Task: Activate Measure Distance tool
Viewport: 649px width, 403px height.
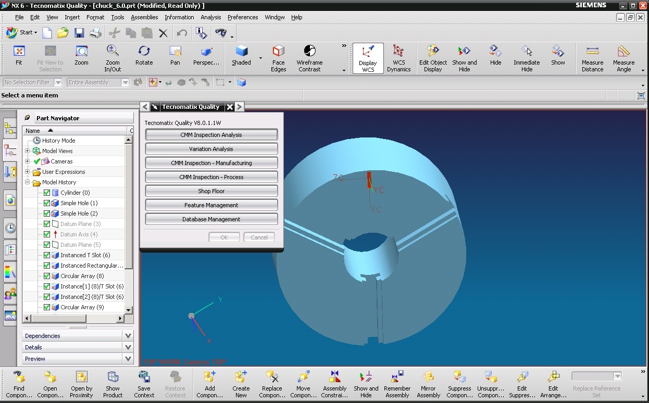Action: click(x=593, y=58)
